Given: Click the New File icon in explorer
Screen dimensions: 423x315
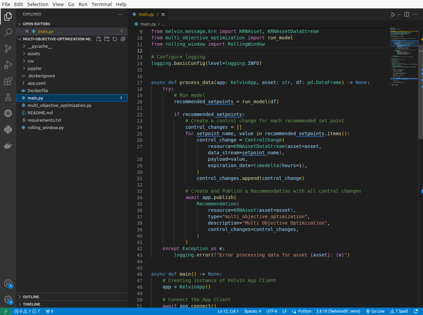Looking at the screenshot, I should pos(99,39).
